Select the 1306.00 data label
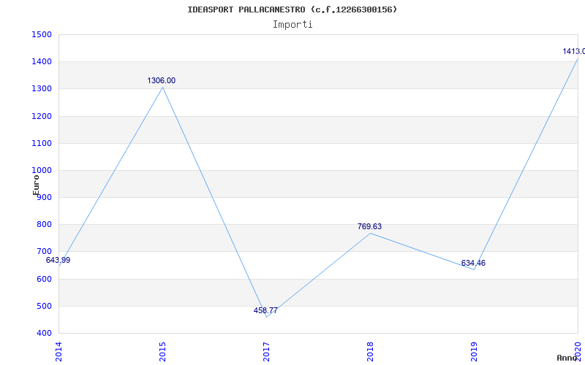This screenshot has height=365, width=585. point(161,80)
